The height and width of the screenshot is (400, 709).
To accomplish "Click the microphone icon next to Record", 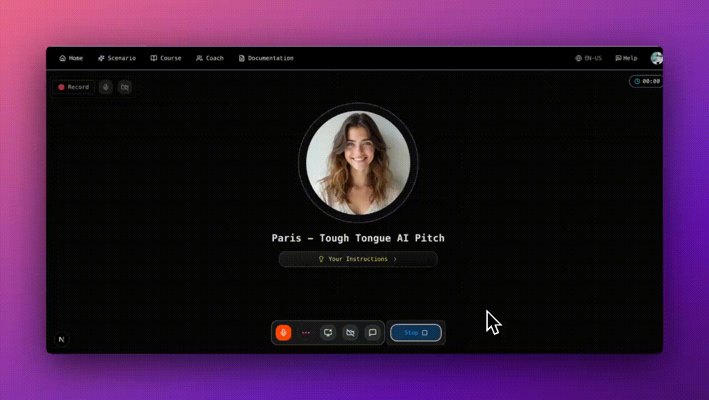I will [106, 87].
